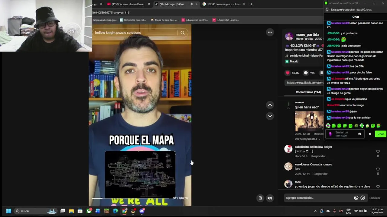Reply to caballerito del hollow knight comment
This screenshot has height=217, width=387.
click(318, 156)
